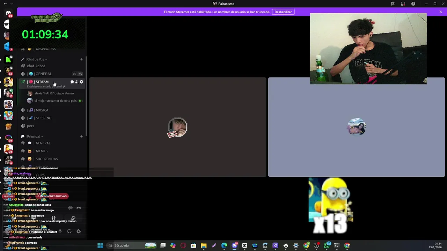The height and width of the screenshot is (251, 447).
Task: Dismiss the Streamer mode banner
Action: pos(441,12)
